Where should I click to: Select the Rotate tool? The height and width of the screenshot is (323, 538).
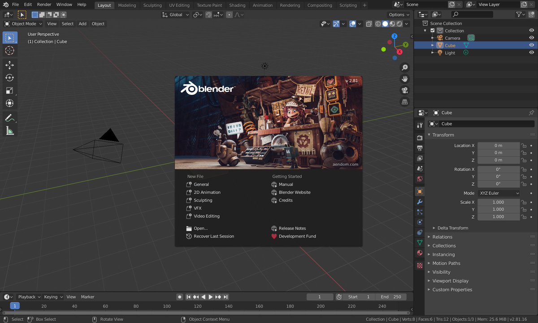coord(9,78)
